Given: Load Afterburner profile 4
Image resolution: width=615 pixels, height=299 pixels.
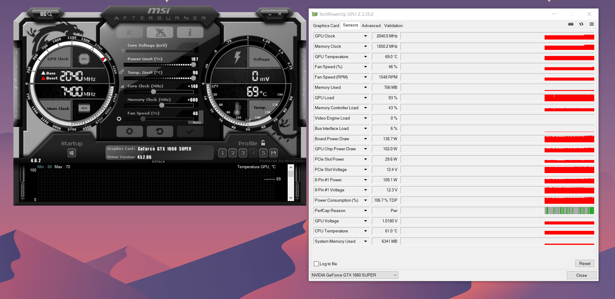Looking at the screenshot, I should tap(253, 153).
